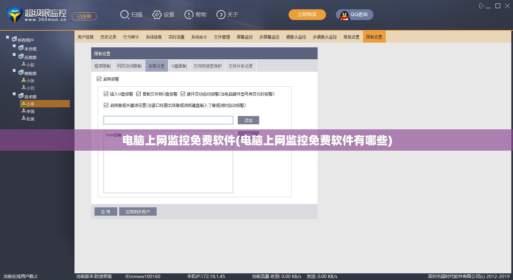Click the Scan magnifier icon in header

[x=125, y=15]
